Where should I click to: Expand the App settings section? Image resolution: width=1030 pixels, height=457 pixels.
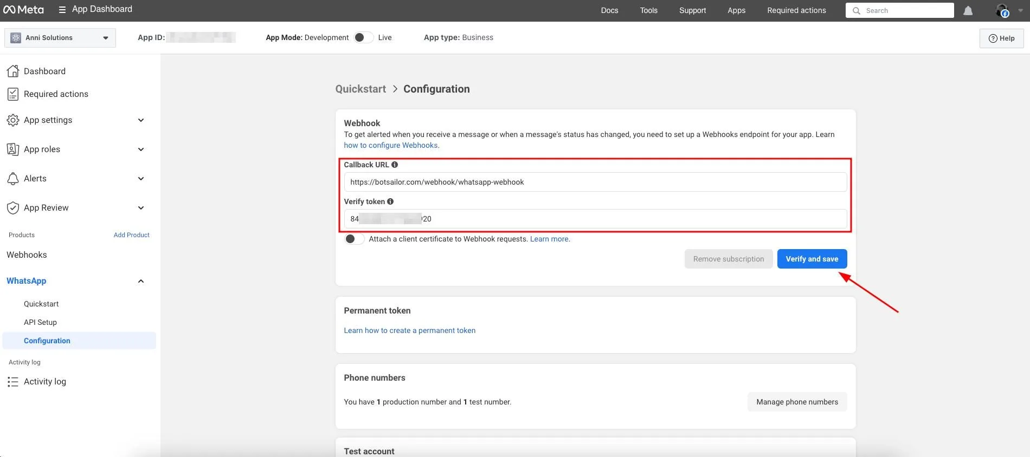point(141,120)
